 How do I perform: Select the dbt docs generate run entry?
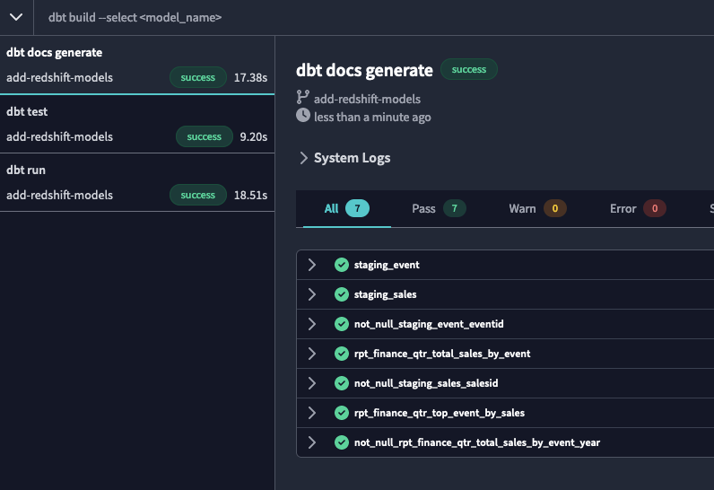(x=137, y=66)
